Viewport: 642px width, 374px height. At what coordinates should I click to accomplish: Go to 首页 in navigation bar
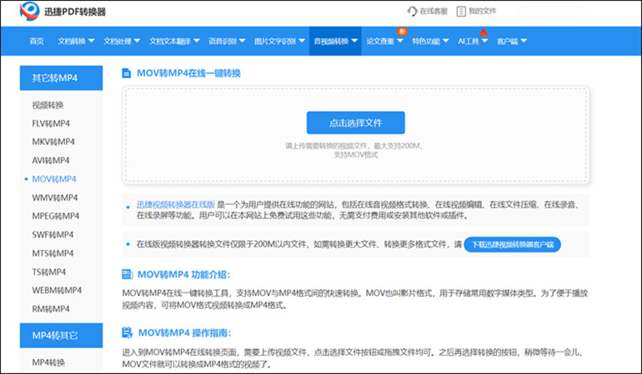coord(37,41)
